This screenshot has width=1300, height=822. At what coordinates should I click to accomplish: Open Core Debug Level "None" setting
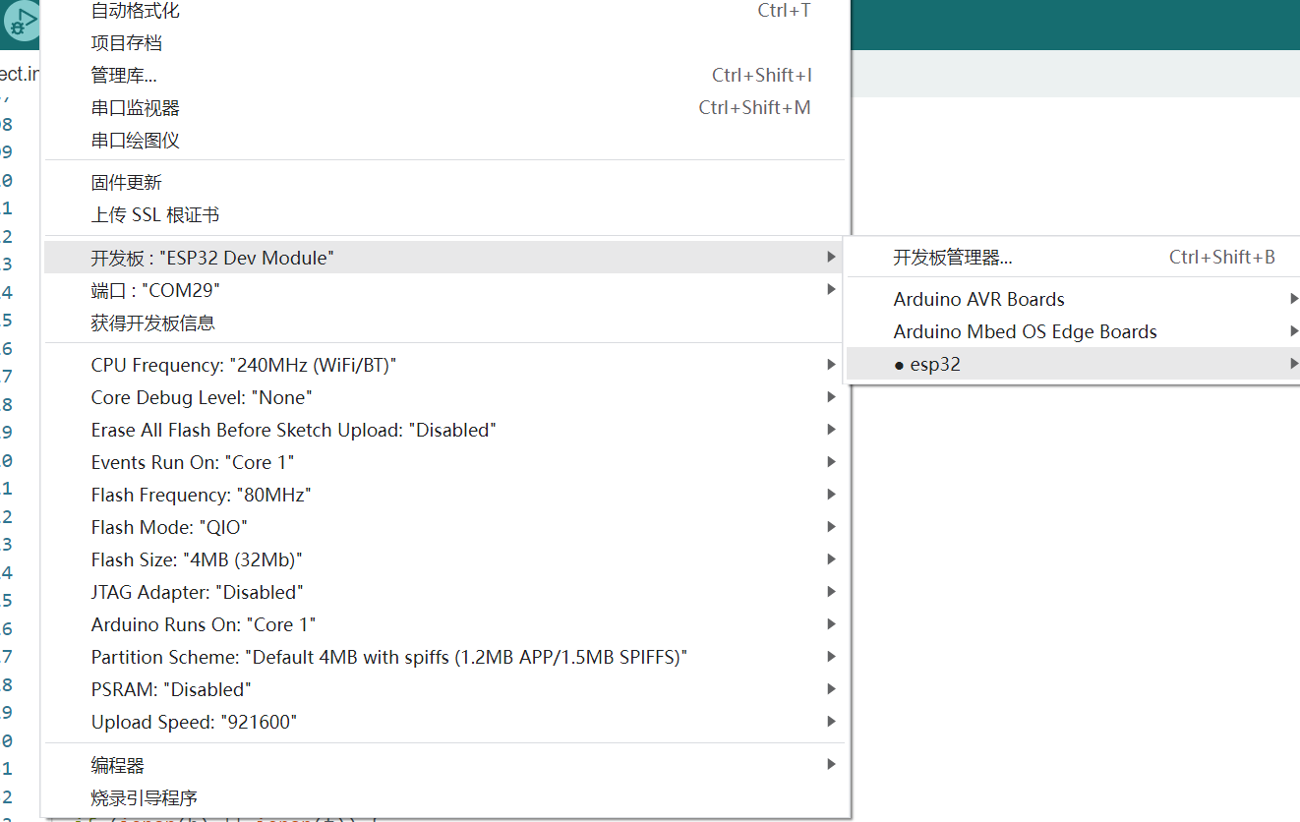click(444, 397)
